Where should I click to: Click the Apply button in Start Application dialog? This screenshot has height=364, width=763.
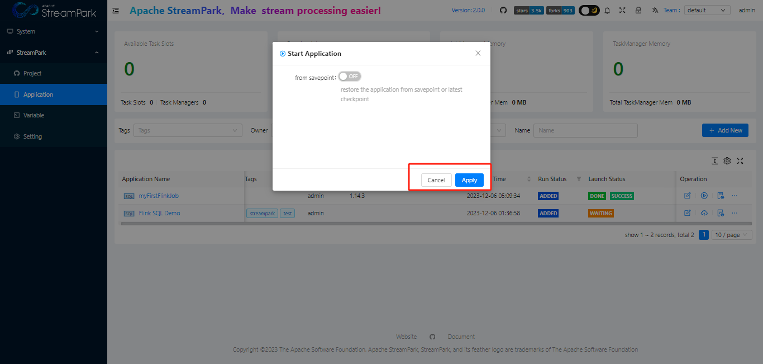coord(469,180)
